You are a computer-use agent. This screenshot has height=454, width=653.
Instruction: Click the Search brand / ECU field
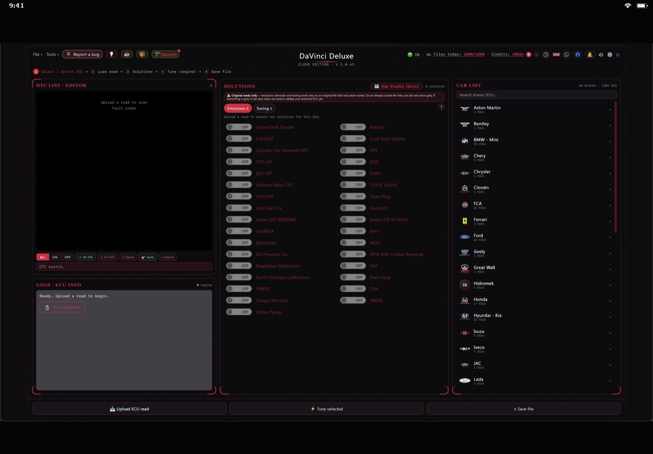point(536,95)
